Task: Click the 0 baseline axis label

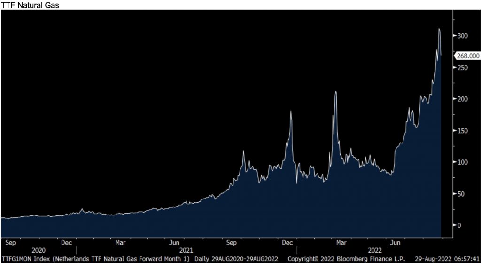Action: coord(459,225)
